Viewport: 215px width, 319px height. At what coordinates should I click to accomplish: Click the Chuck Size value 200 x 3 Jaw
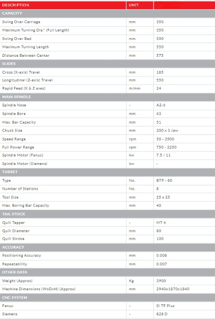coord(167,130)
